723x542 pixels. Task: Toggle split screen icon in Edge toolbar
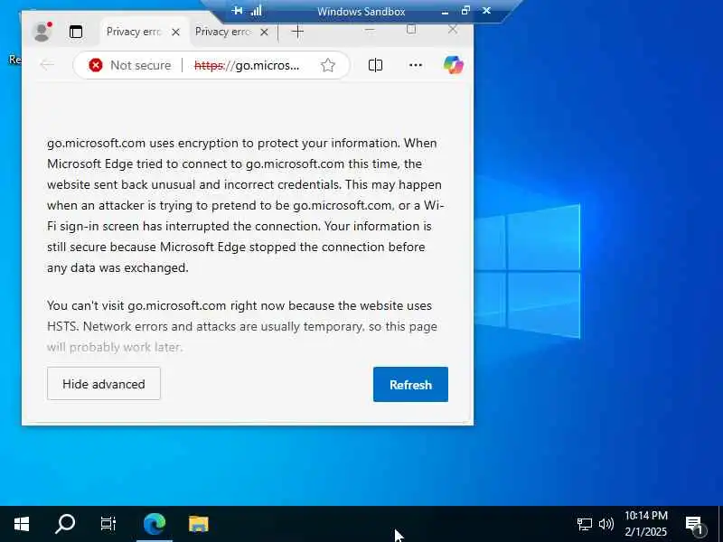(x=375, y=65)
